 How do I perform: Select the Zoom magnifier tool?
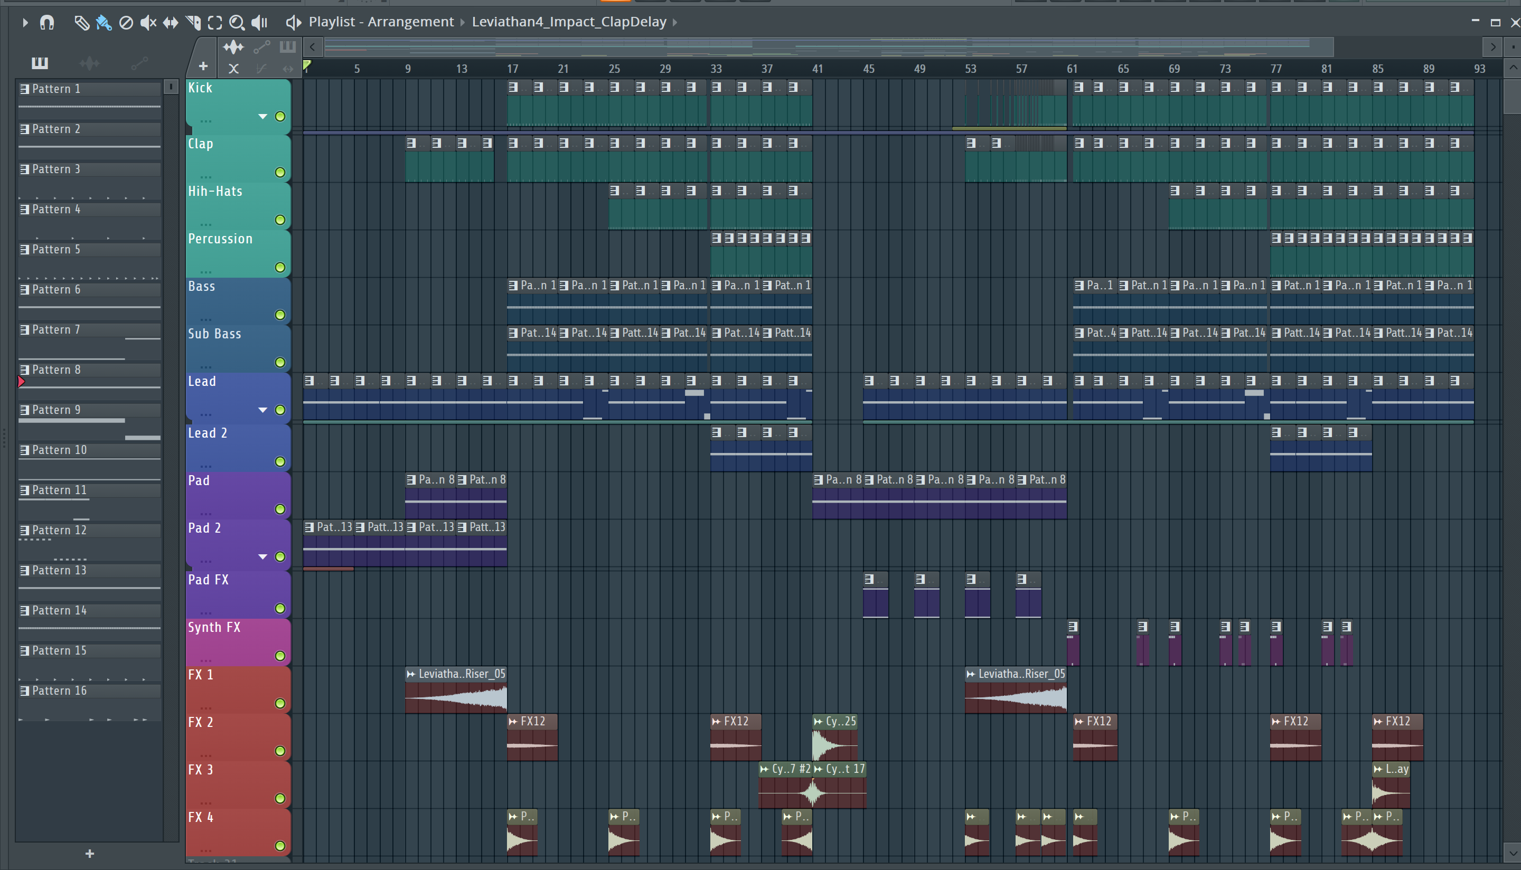237,23
